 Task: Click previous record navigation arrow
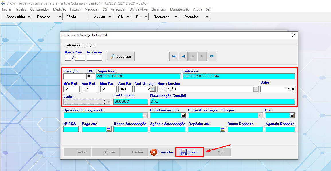pos(183,57)
